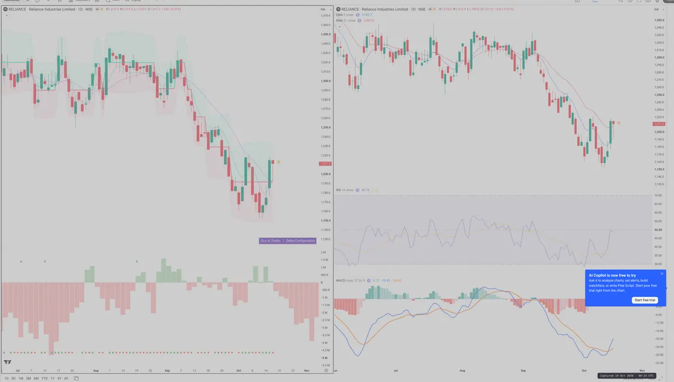This screenshot has height=382, width=674.
Task: Click the lightning icon beside left chart's last candle
Action: tap(279, 162)
